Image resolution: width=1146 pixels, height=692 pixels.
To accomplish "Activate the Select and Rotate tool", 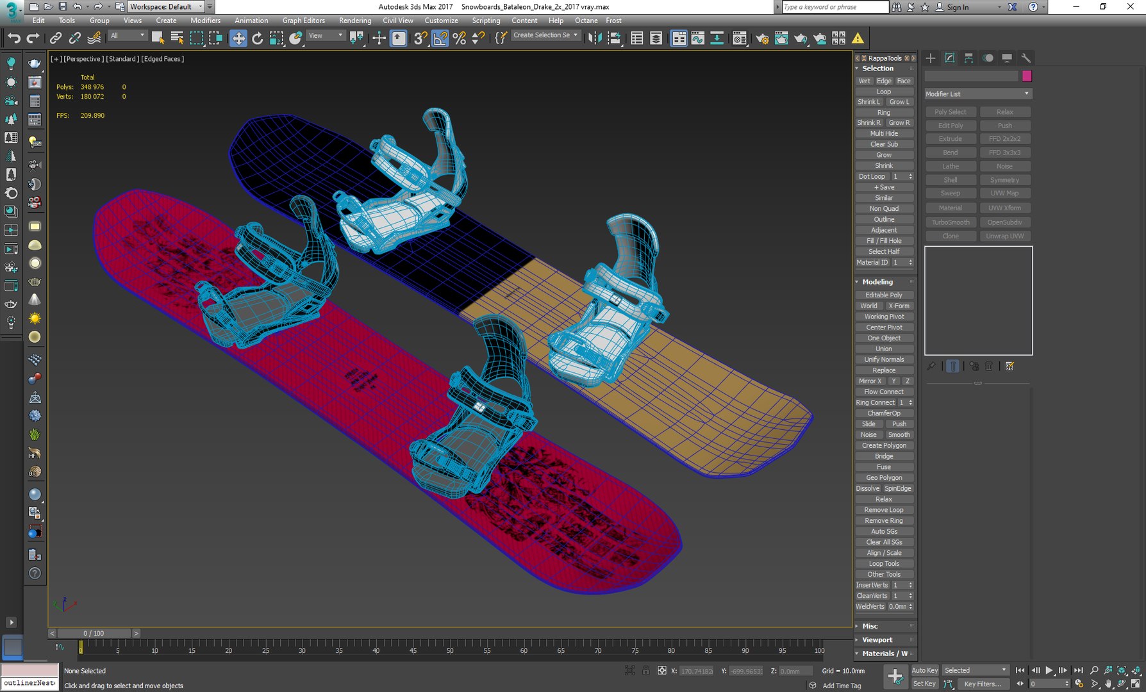I will [257, 38].
